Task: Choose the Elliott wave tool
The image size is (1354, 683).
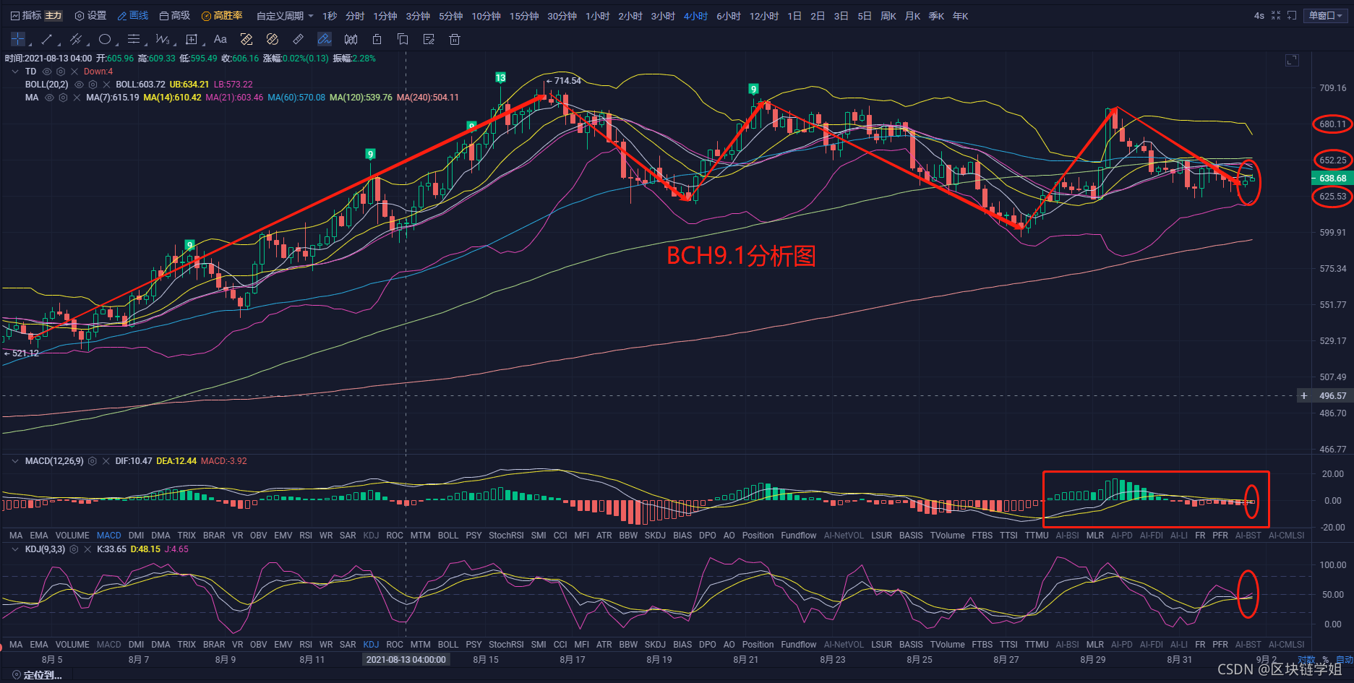Action: click(x=162, y=39)
